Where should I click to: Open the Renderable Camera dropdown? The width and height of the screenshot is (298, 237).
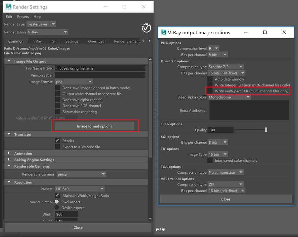(81, 174)
